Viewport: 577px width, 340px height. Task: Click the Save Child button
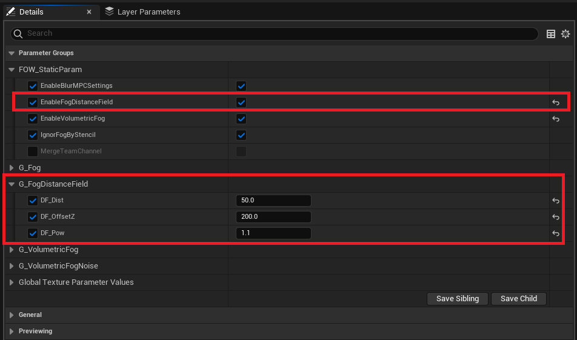point(518,298)
